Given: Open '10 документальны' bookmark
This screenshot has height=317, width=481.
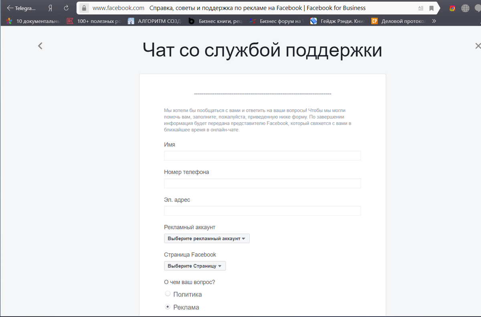Looking at the screenshot, I should point(33,21).
